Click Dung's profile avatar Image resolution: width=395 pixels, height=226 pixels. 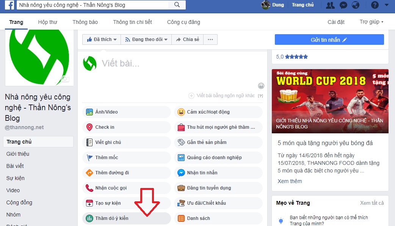tap(265, 5)
